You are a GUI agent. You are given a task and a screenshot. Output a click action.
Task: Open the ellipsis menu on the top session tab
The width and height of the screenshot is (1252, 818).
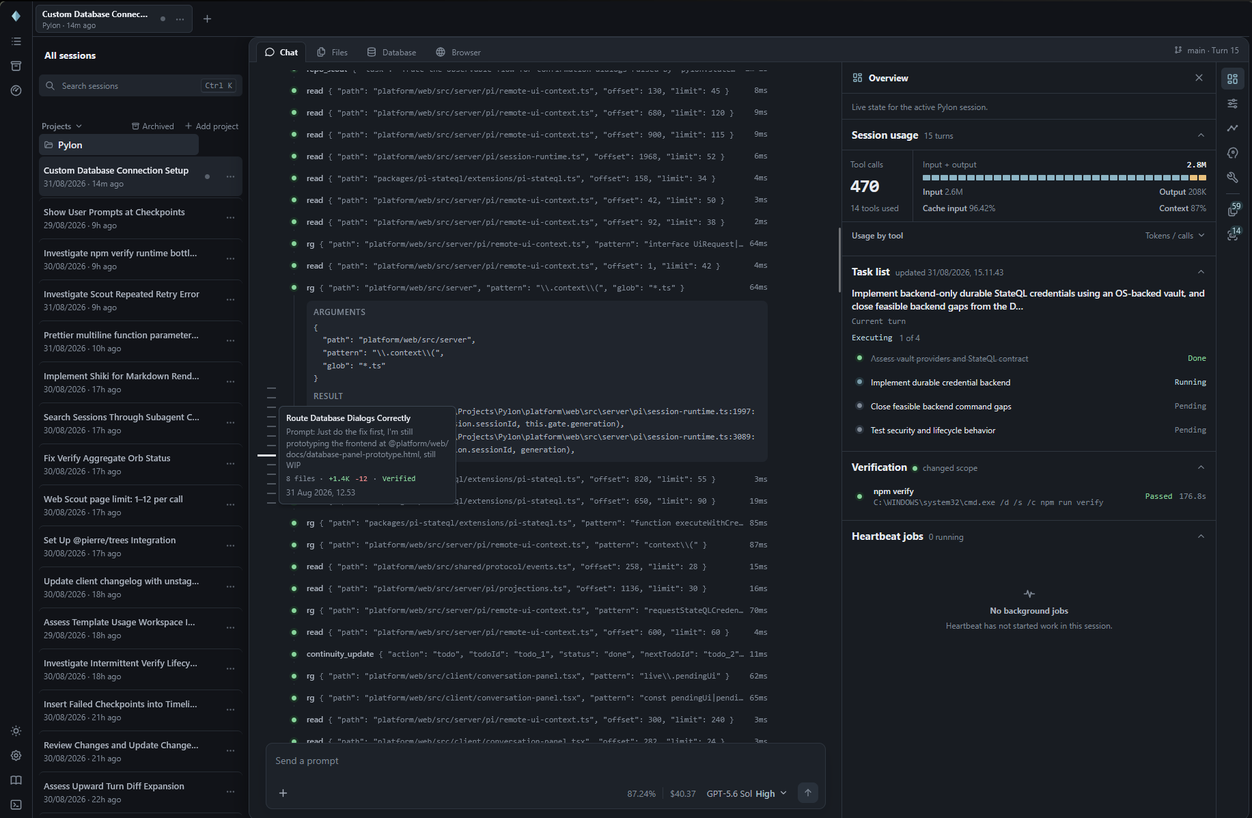pyautogui.click(x=180, y=19)
